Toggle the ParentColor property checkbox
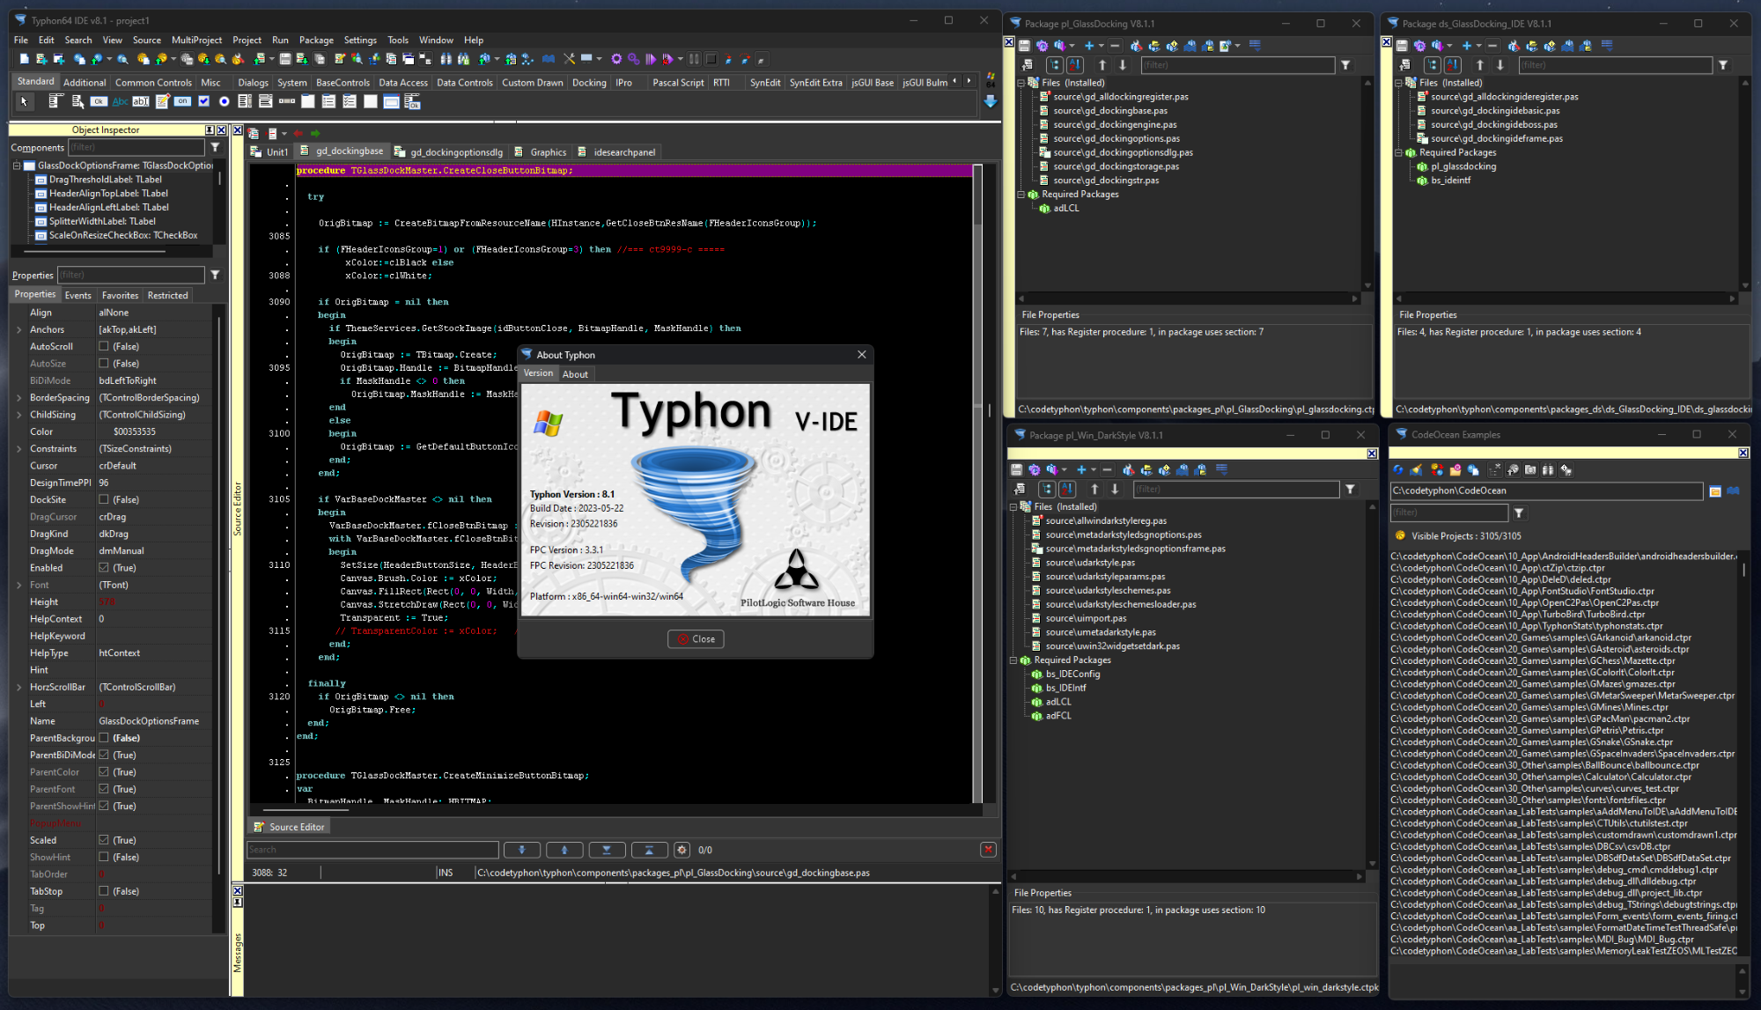The image size is (1761, 1010). point(104,772)
